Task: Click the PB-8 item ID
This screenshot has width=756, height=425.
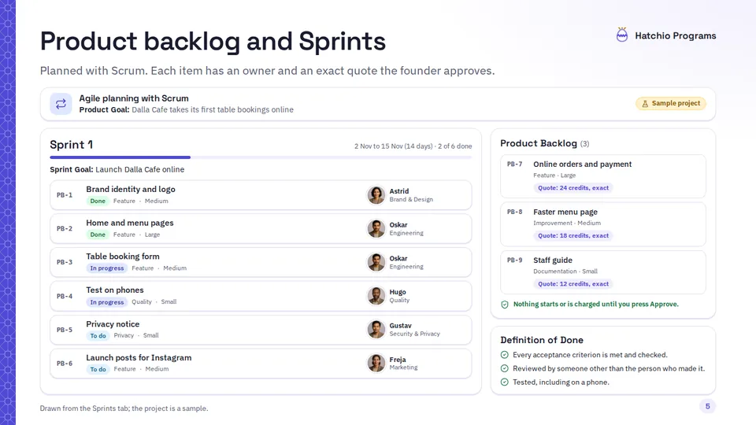Action: pos(514,212)
